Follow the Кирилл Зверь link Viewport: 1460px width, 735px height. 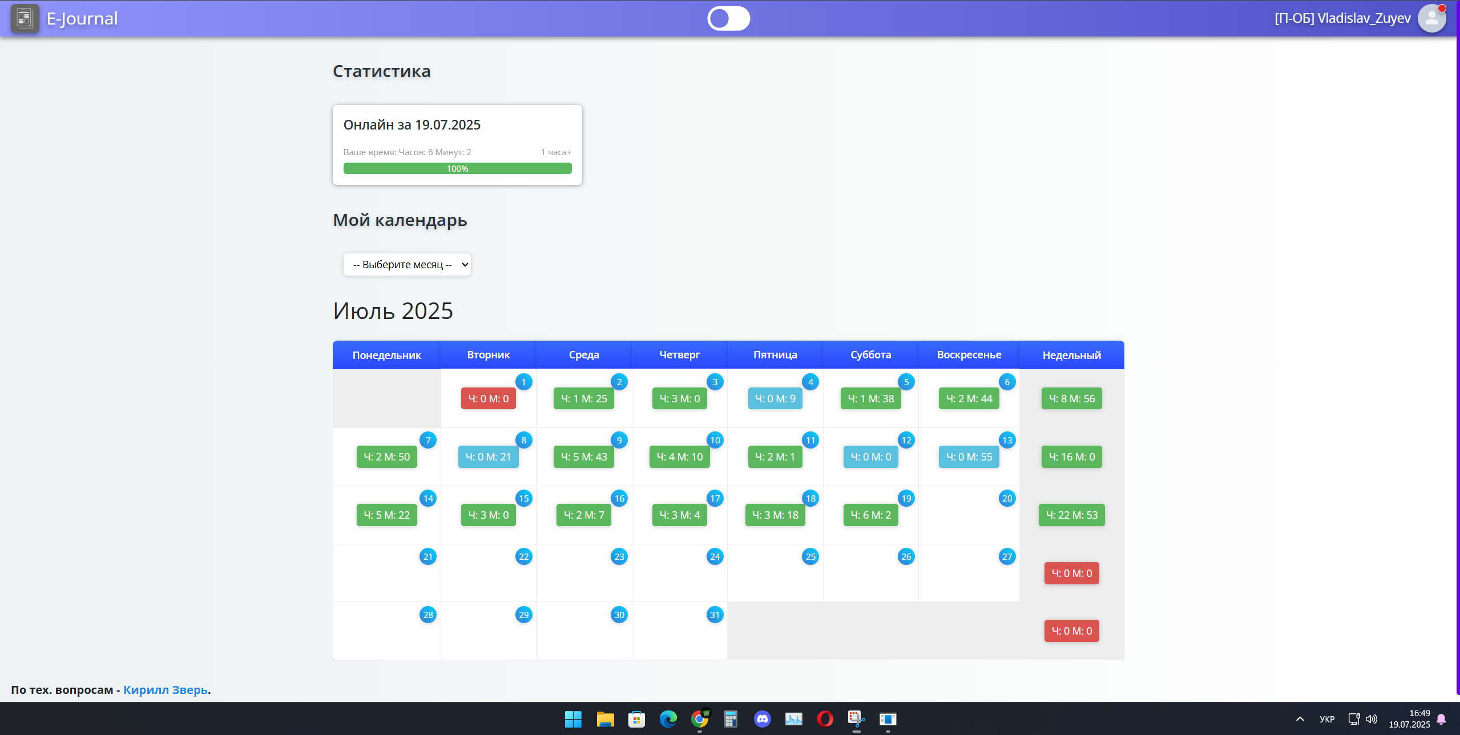click(166, 689)
